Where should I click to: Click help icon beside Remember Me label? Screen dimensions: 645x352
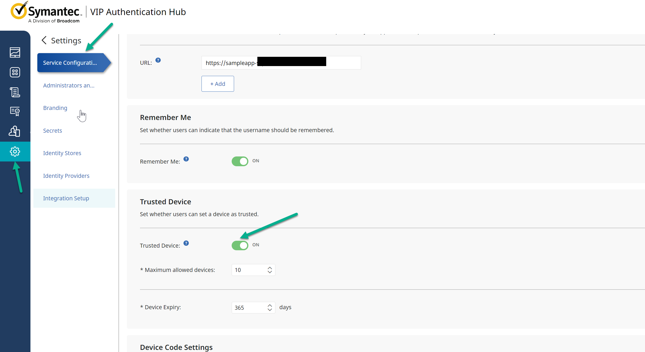(186, 159)
